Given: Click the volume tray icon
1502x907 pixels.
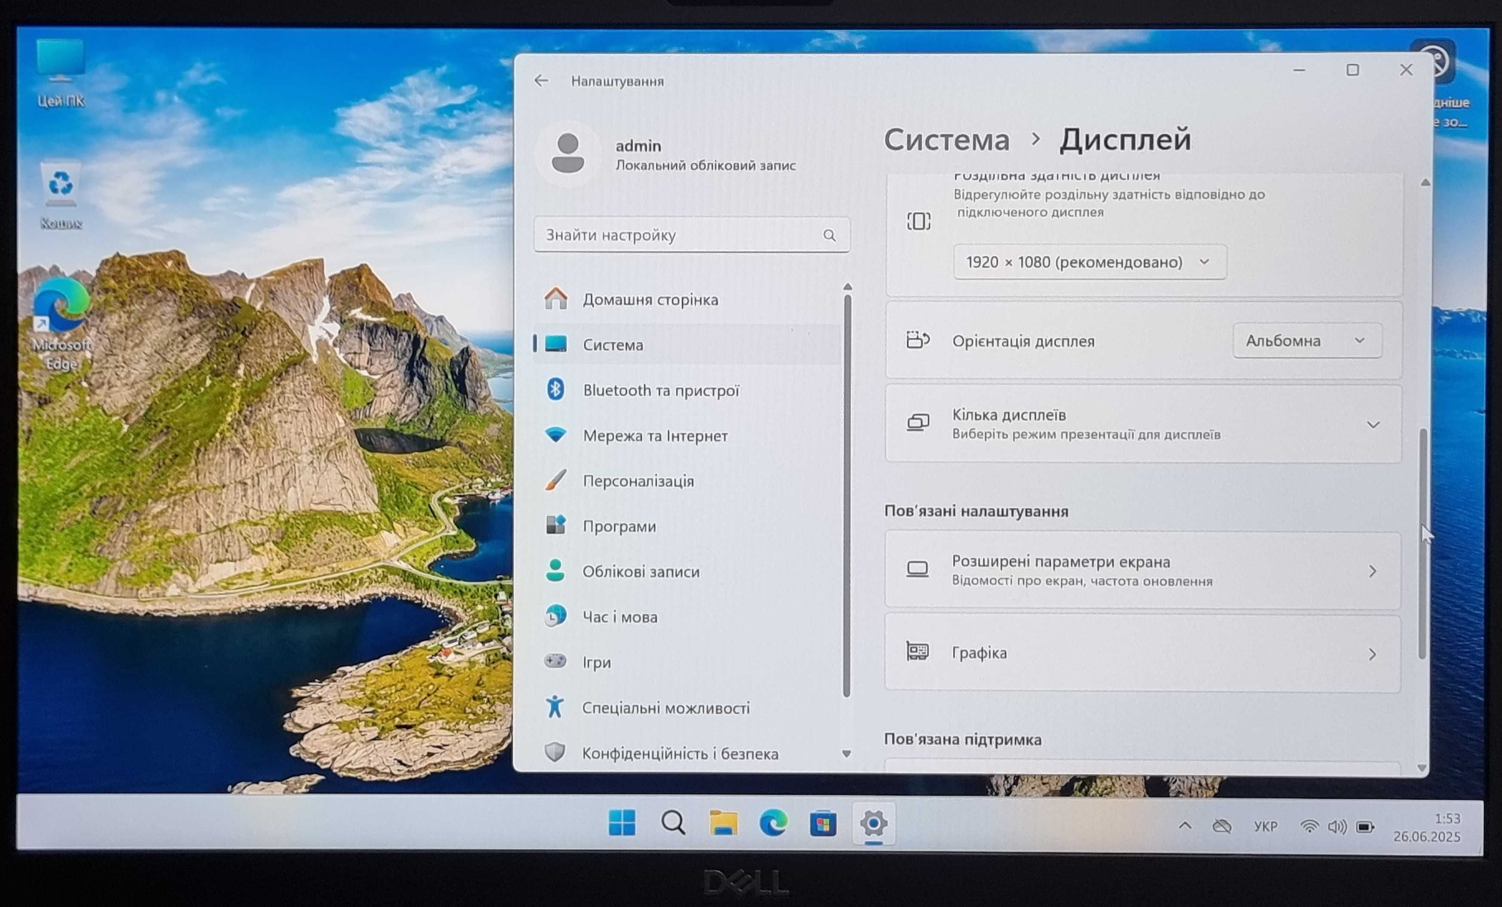Looking at the screenshot, I should click(1337, 827).
